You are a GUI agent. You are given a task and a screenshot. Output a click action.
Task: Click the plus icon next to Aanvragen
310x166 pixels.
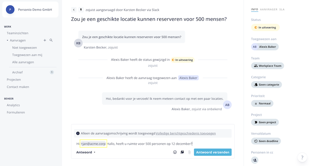[45, 40]
